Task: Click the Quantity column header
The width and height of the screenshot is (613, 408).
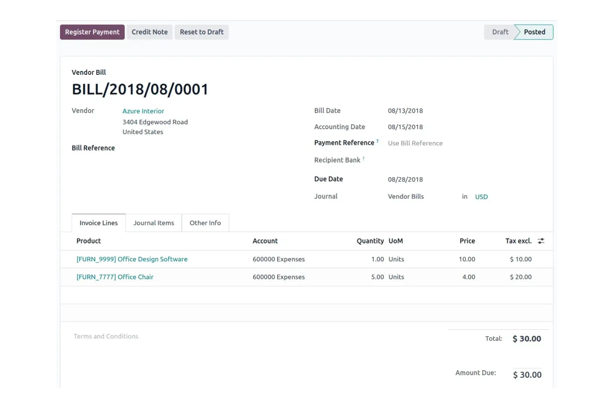Action: [370, 241]
